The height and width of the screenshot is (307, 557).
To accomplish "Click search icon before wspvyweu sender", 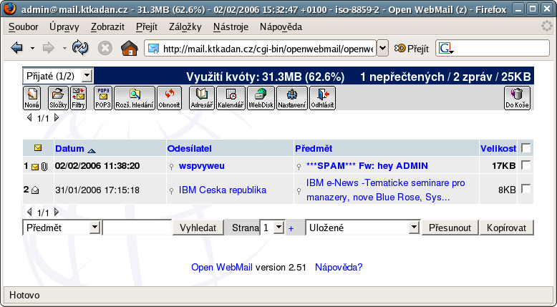I will click(x=171, y=167).
